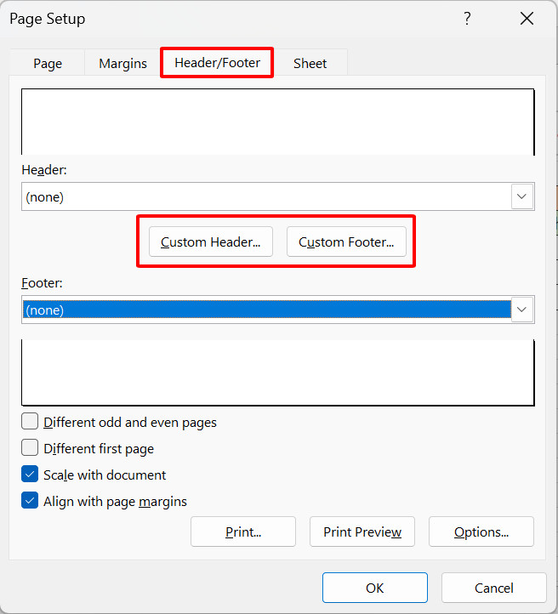Click the Print... button

click(243, 532)
